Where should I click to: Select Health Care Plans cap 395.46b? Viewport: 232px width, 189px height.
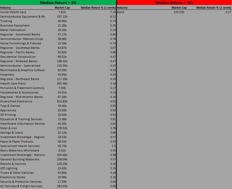[x=62, y=83]
